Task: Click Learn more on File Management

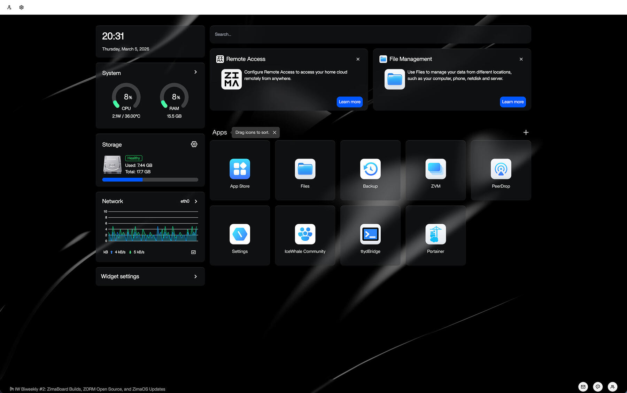Action: pyautogui.click(x=512, y=102)
